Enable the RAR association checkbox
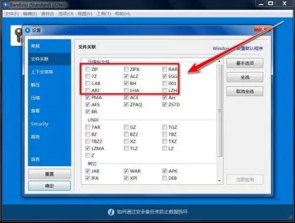 click(x=165, y=69)
